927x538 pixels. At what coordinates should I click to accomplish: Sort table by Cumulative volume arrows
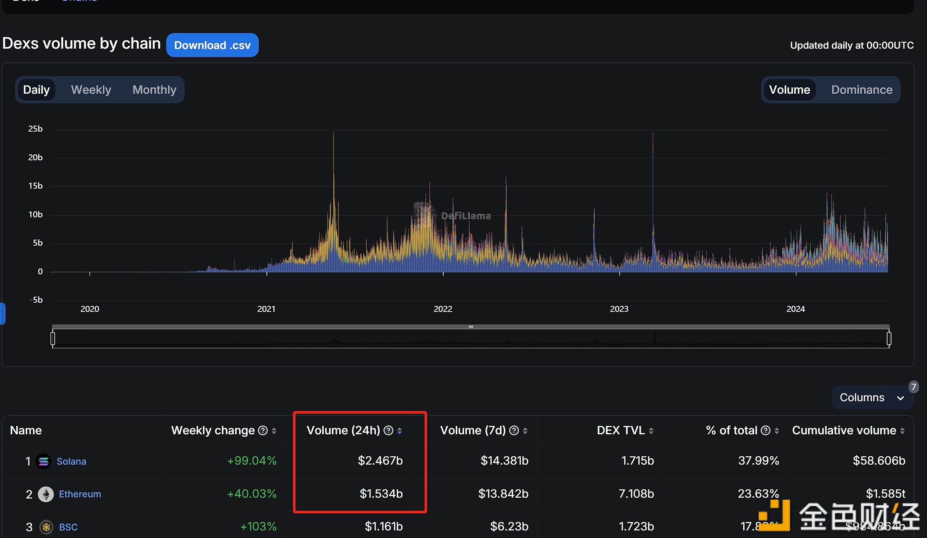pyautogui.click(x=902, y=431)
